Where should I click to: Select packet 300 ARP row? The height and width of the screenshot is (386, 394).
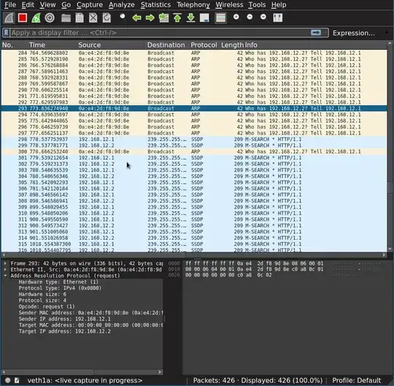pyautogui.click(x=194, y=151)
